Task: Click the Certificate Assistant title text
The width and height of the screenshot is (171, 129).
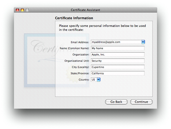Action: 85,10
